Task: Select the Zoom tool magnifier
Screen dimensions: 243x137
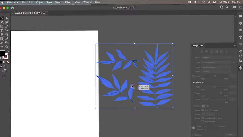Action: (x=7, y=47)
